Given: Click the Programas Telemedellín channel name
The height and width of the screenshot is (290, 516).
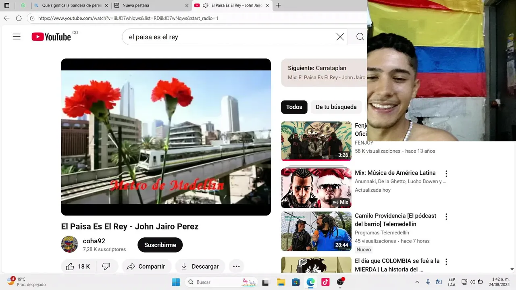Looking at the screenshot, I should tap(382, 233).
